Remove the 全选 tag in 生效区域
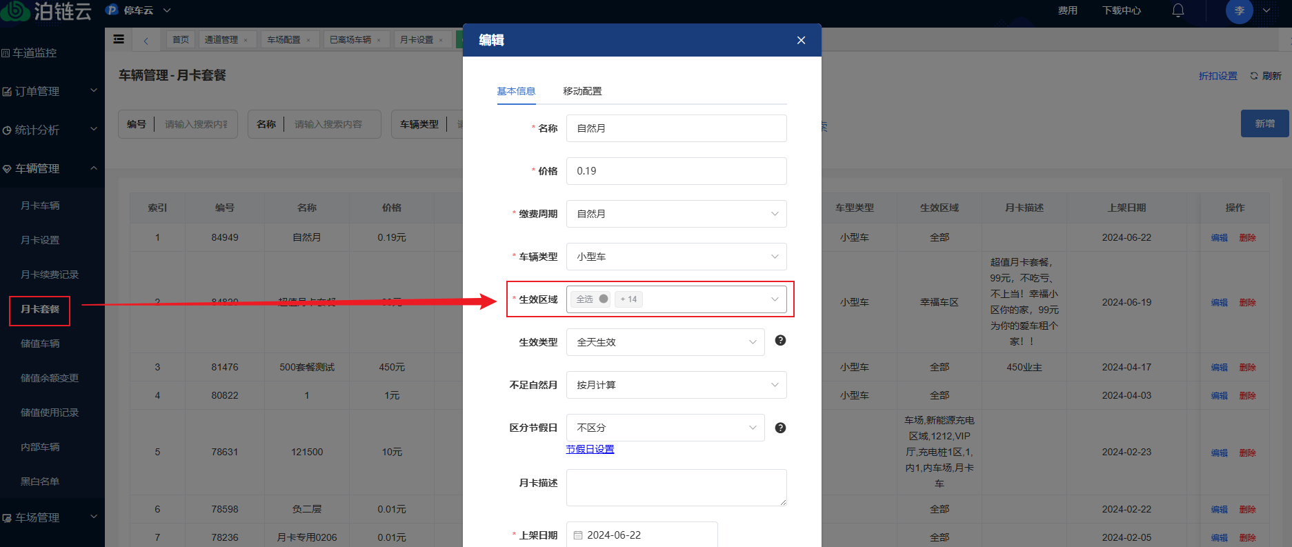Image resolution: width=1292 pixels, height=547 pixels. [x=604, y=299]
